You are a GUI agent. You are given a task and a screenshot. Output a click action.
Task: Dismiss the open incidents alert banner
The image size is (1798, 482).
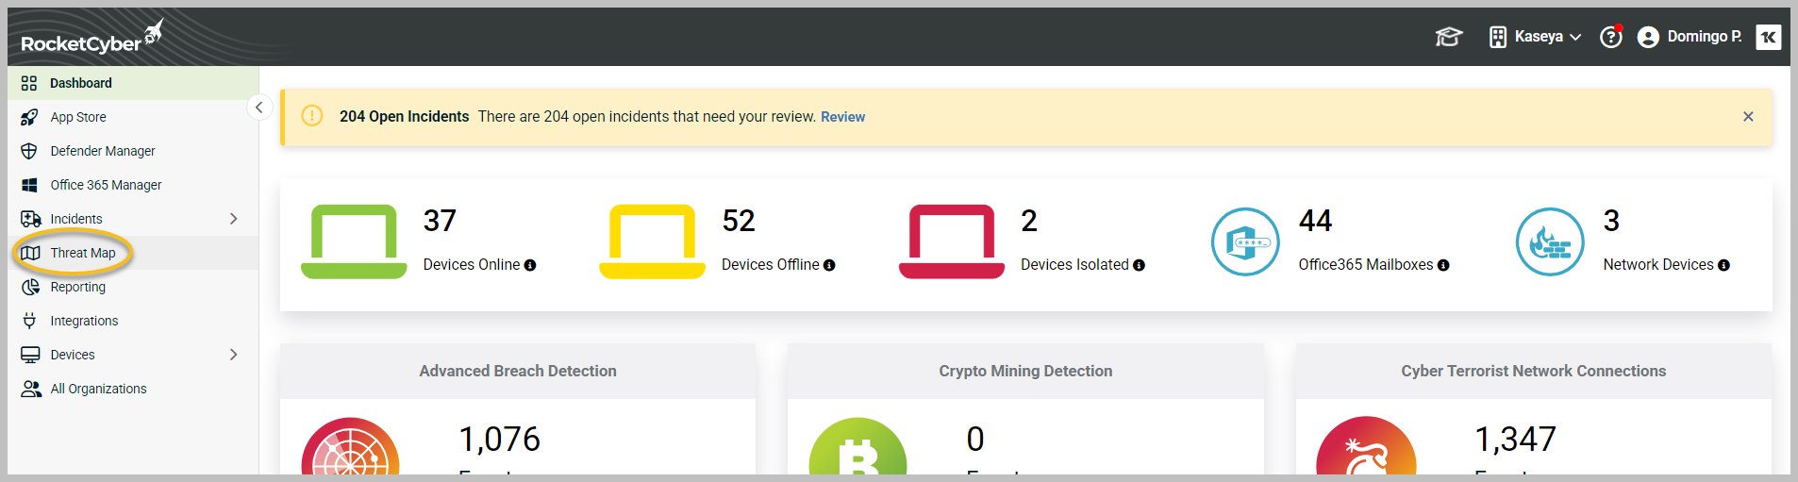[x=1747, y=117]
